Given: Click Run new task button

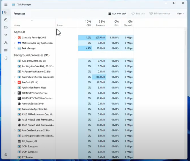Looking at the screenshot, I should pos(117,13).
